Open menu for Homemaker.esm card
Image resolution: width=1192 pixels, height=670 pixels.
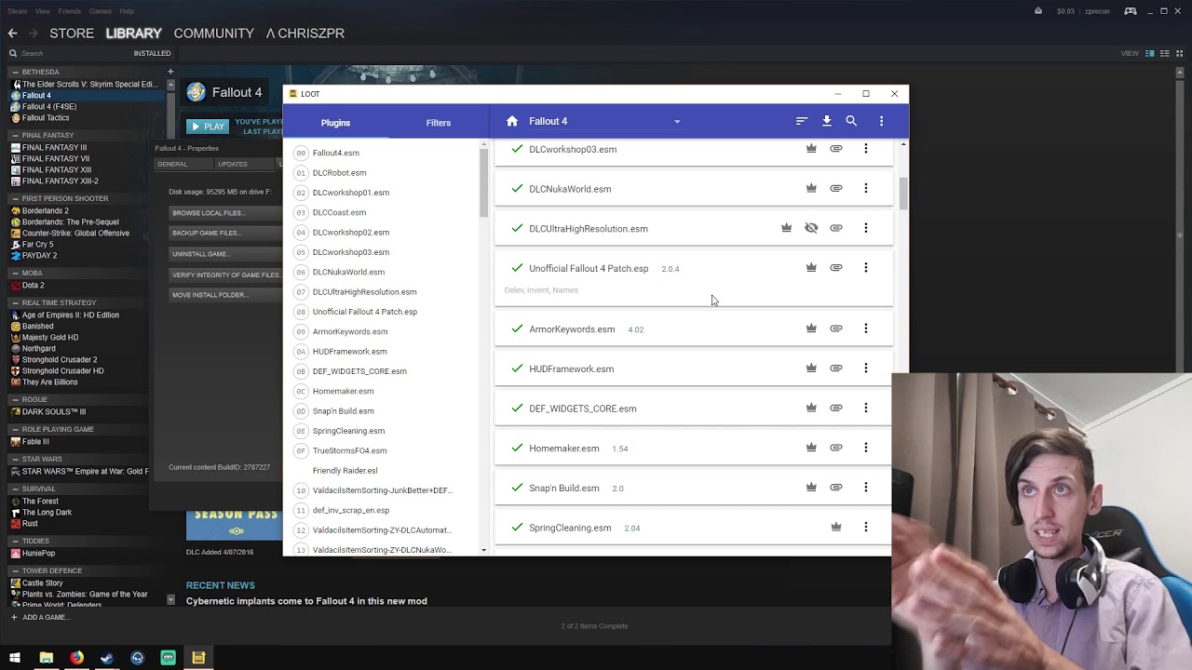pyautogui.click(x=865, y=448)
